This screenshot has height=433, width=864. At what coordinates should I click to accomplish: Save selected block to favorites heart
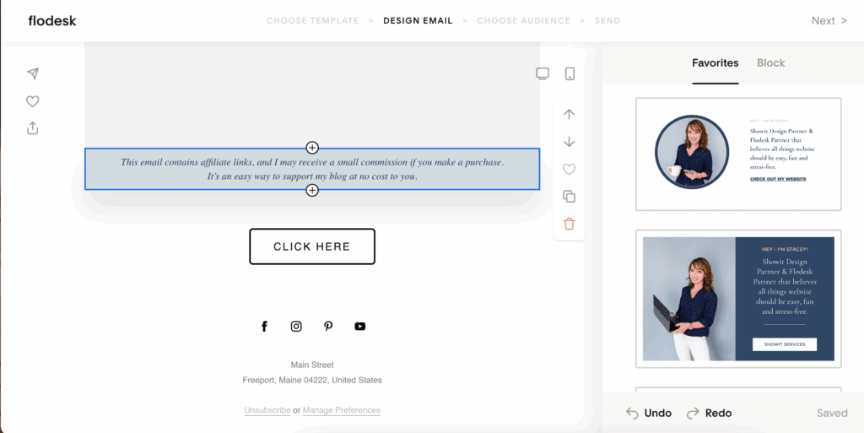569,169
